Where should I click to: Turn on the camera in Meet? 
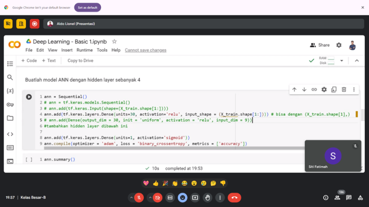[x=157, y=197]
